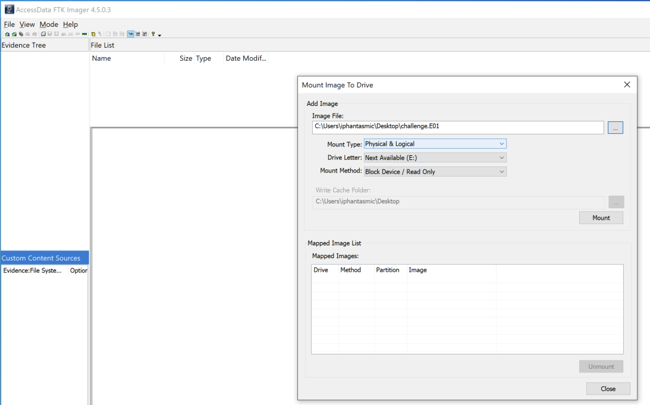650x405 pixels.
Task: Click the Detect EFS Encryption key icon
Action: [x=100, y=34]
